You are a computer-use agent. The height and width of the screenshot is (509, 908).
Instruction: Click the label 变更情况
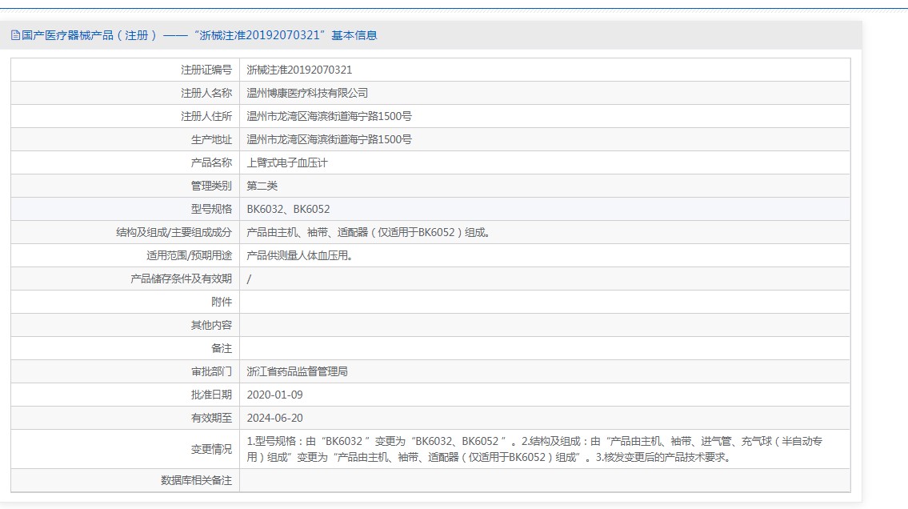(x=211, y=449)
